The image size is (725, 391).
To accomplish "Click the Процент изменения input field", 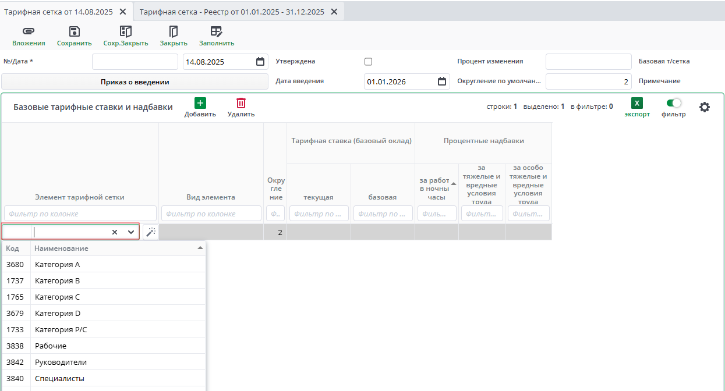I will (588, 62).
